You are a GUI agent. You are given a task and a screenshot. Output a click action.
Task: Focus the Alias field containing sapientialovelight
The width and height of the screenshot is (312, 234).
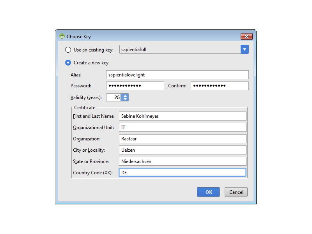tap(177, 74)
